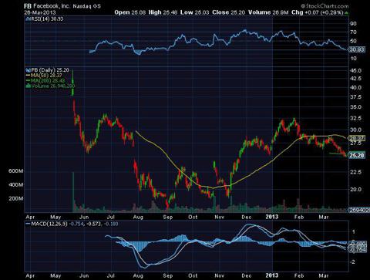Screen dimensions: 370x280
Task: Click 'Jun' on the axis below volume bars
Action: click(84, 217)
